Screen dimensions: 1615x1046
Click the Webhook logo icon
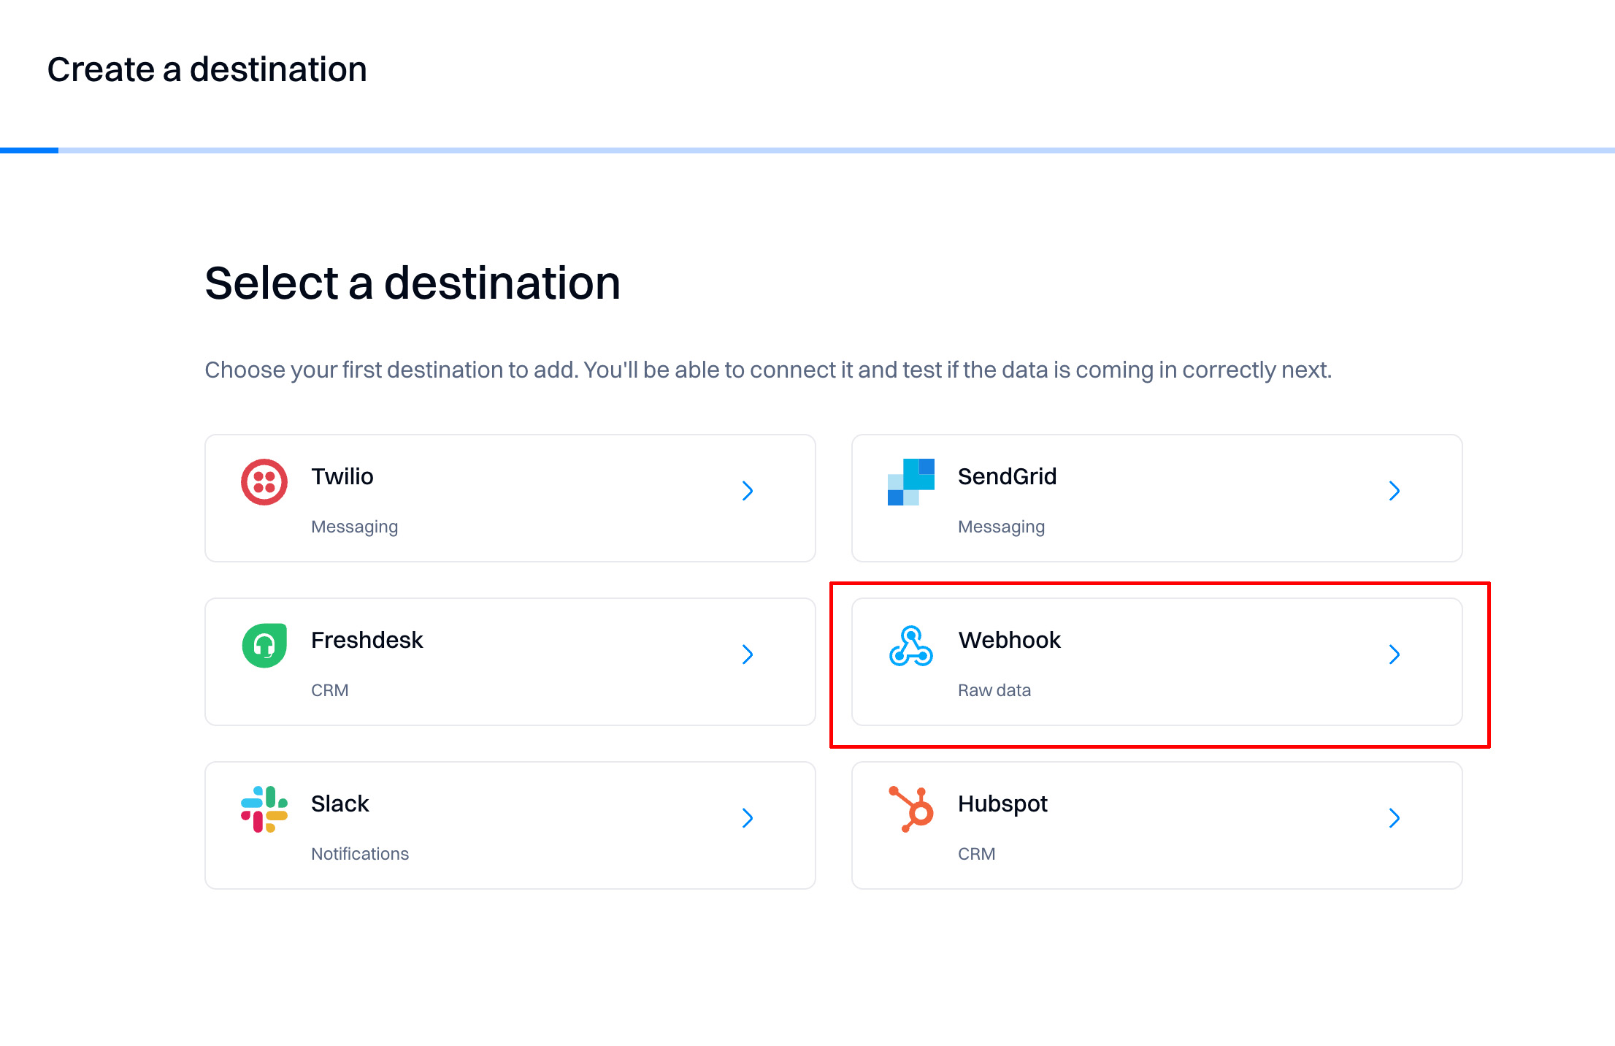[x=910, y=646]
